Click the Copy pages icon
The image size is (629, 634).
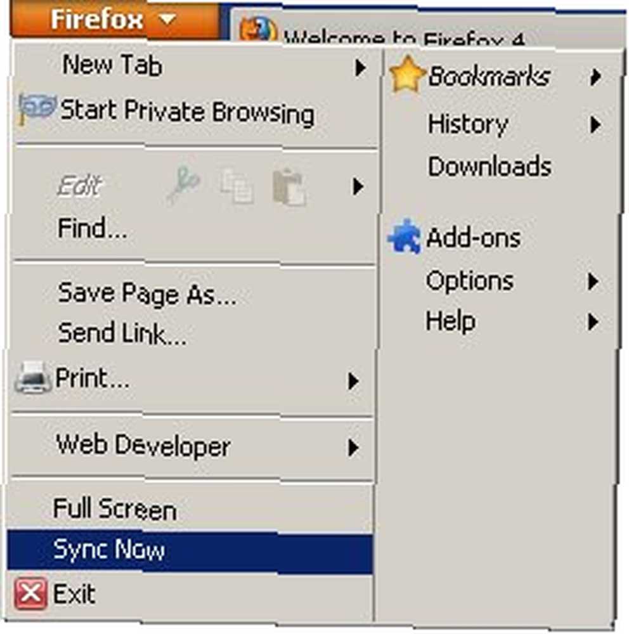coord(237,186)
